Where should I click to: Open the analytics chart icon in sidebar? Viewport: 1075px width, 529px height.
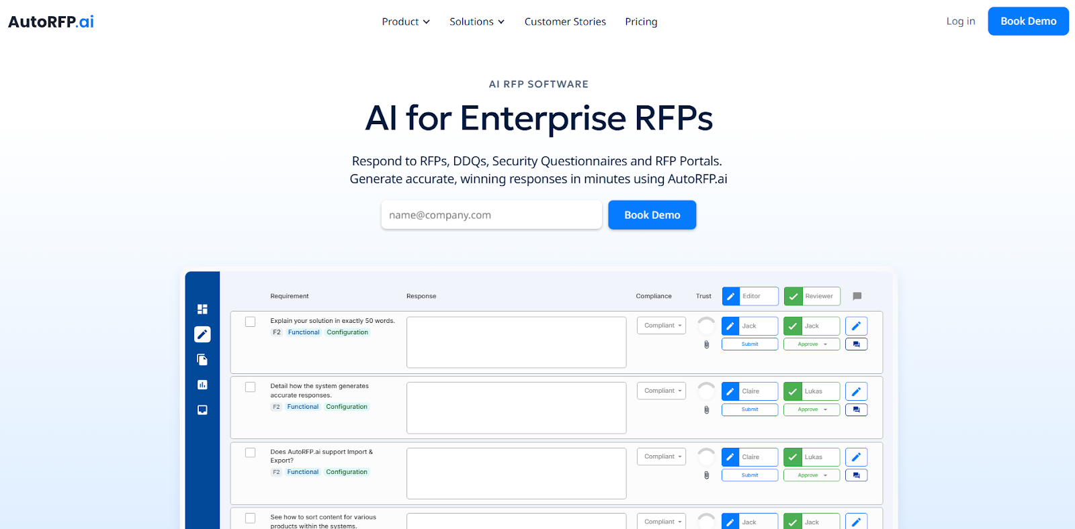(202, 385)
